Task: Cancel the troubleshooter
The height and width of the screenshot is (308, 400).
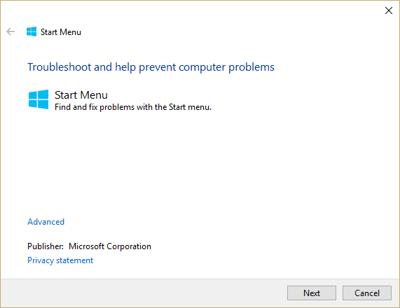Action: [367, 293]
